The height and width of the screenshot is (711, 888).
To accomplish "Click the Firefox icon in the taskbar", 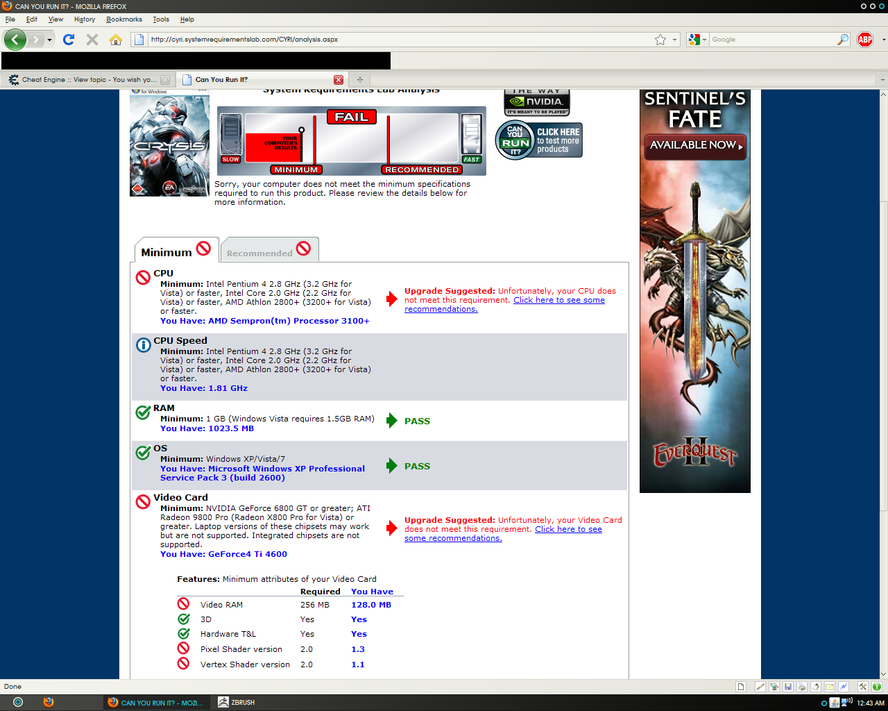I will coord(49,702).
